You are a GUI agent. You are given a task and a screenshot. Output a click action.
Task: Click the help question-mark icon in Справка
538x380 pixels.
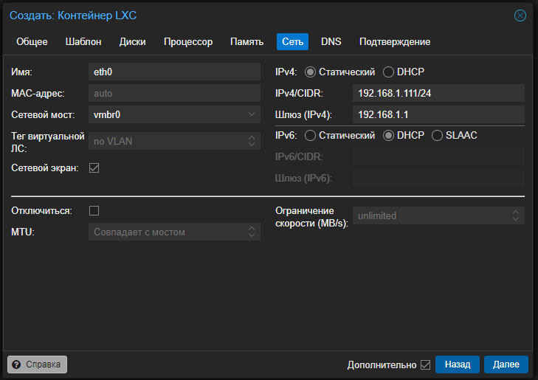point(16,365)
